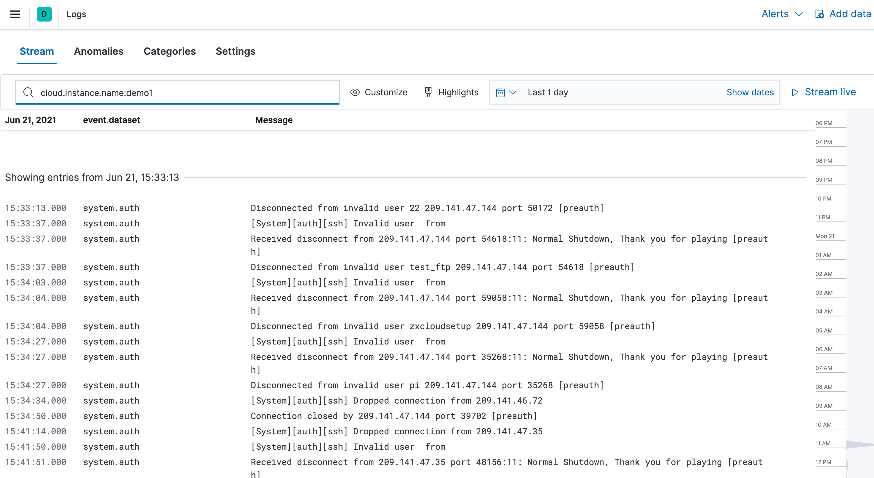Switch to the Stream tab
The width and height of the screenshot is (874, 478).
point(37,51)
